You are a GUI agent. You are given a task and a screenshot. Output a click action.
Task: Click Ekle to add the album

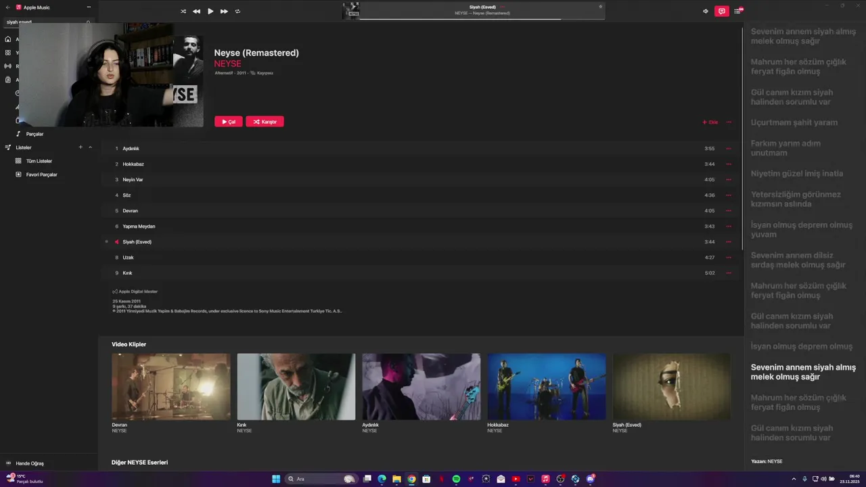(x=710, y=122)
